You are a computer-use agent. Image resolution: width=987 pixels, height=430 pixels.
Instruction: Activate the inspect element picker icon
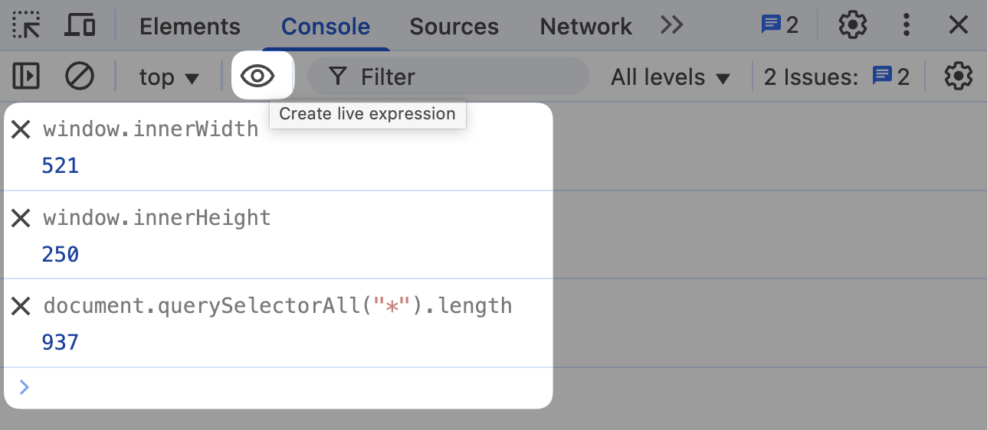27,25
